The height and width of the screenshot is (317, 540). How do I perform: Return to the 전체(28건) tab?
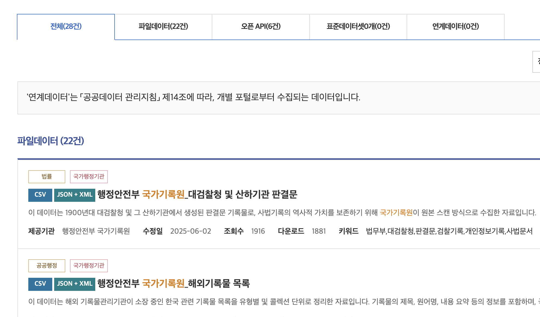(66, 26)
